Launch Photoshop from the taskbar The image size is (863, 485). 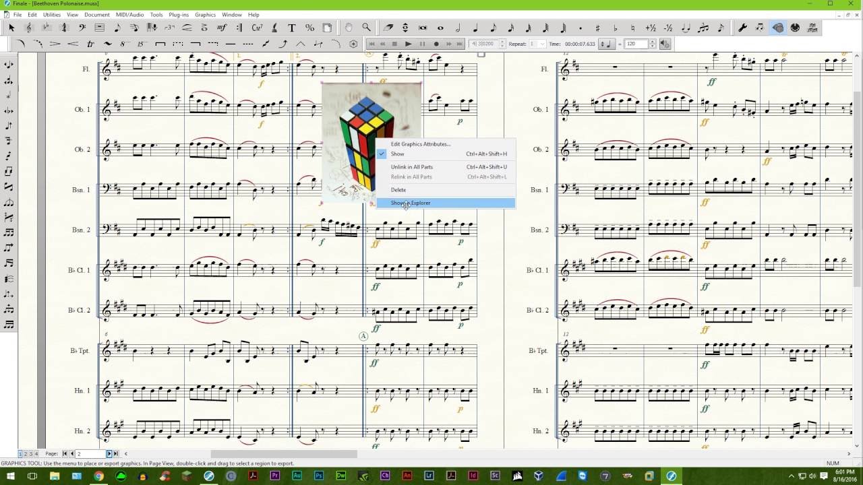[x=319, y=476]
